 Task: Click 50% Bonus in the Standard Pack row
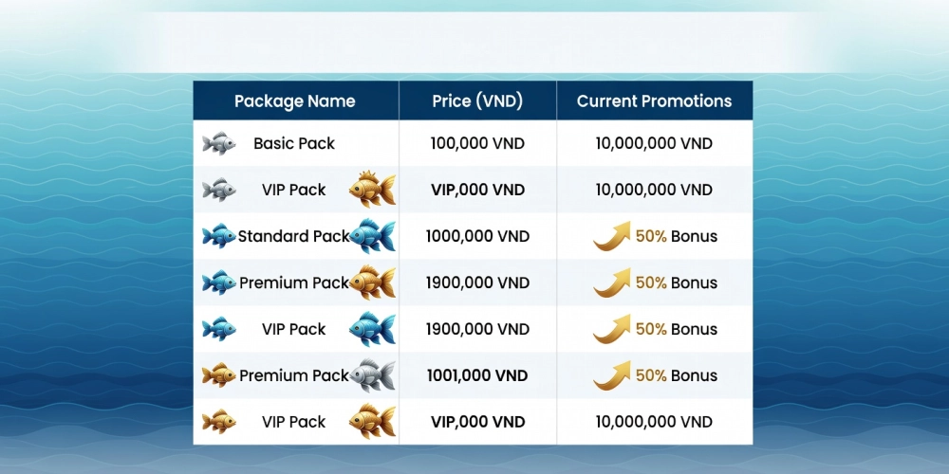(676, 236)
